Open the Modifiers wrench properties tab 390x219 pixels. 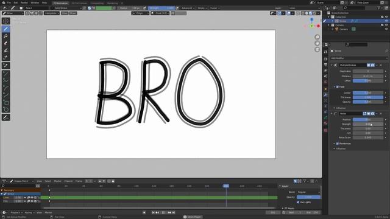click(x=325, y=95)
